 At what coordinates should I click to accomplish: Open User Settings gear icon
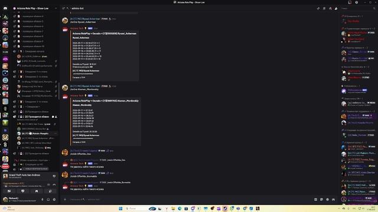pyautogui.click(x=54, y=199)
